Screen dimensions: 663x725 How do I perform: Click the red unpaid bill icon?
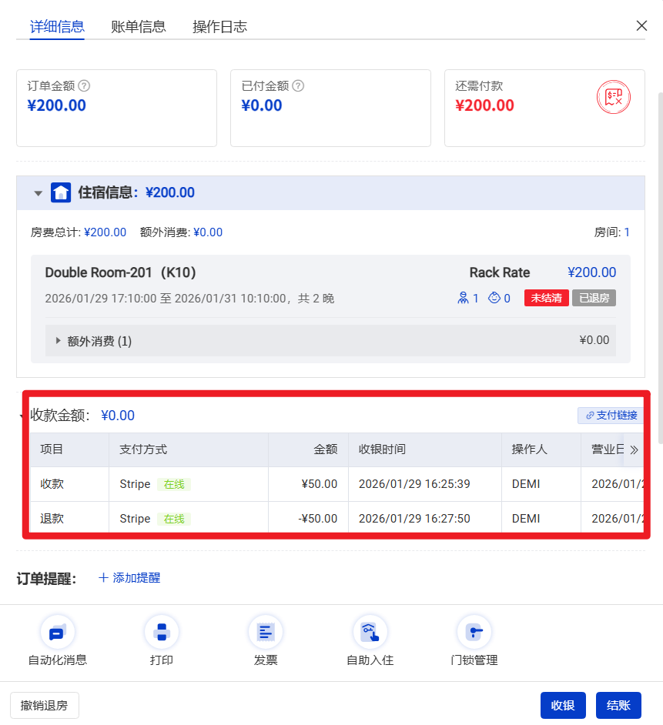tap(614, 97)
